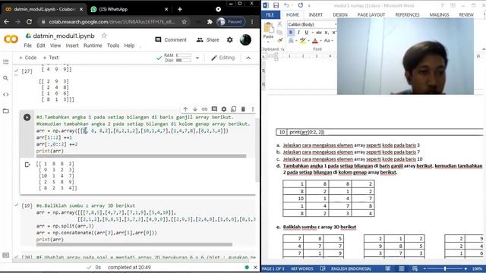Image resolution: width=486 pixels, height=273 pixels.
Task: Open the Clipboard group dialog launcher
Action: tap(282, 49)
